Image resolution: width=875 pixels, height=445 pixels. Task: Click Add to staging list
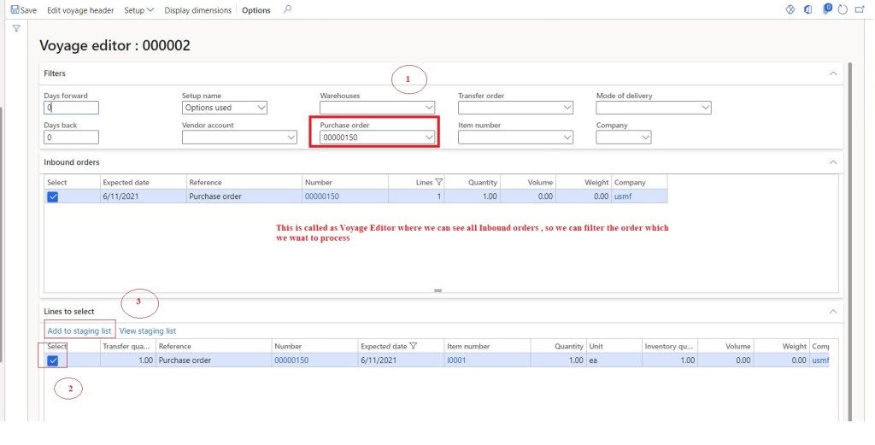point(79,331)
